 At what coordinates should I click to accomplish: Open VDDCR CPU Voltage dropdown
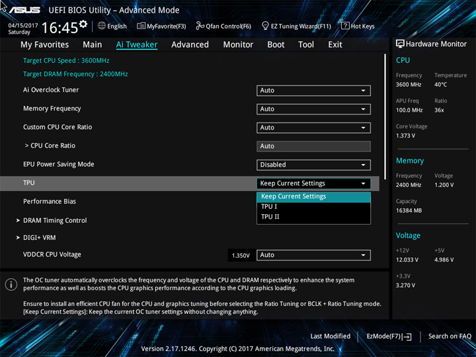tap(313, 255)
